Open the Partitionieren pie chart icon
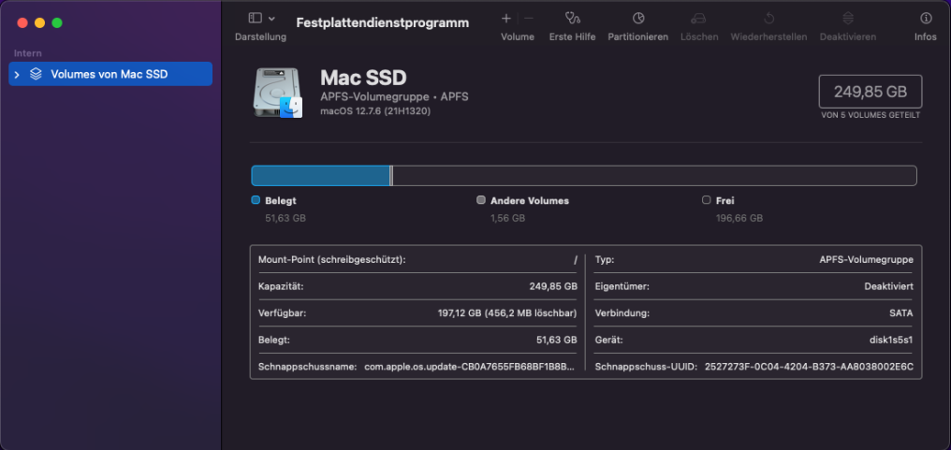 click(x=638, y=18)
